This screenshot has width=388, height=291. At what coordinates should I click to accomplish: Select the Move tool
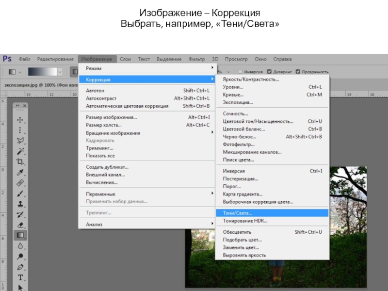pyautogui.click(x=20, y=120)
